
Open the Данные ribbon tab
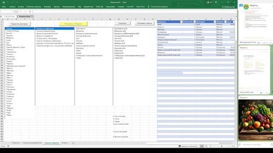[57, 7]
